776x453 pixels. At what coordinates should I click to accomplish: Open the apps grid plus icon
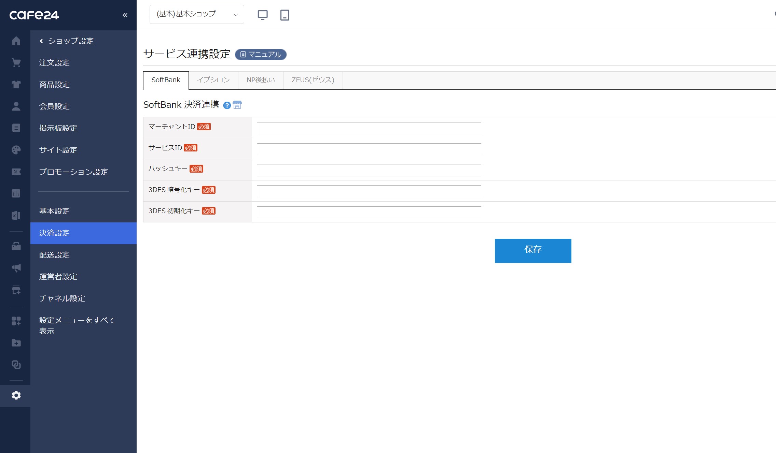coord(16,321)
